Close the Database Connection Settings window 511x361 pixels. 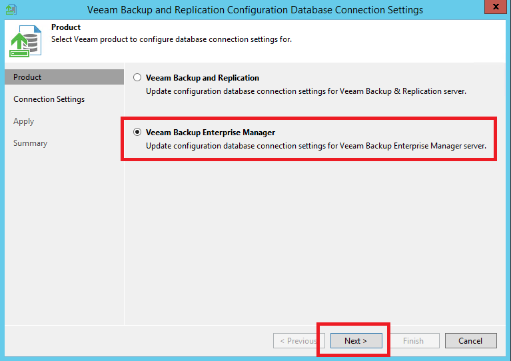click(x=496, y=7)
